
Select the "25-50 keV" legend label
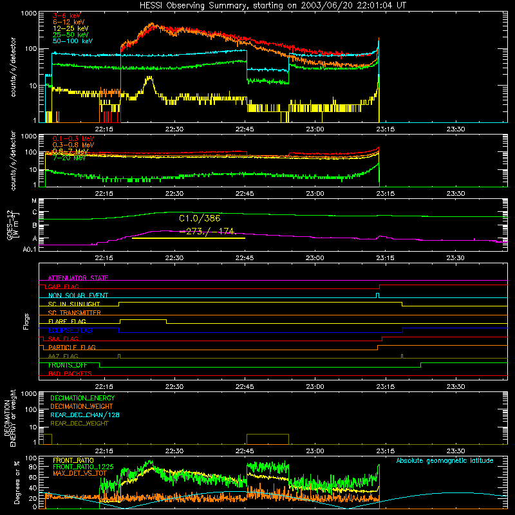click(x=71, y=35)
